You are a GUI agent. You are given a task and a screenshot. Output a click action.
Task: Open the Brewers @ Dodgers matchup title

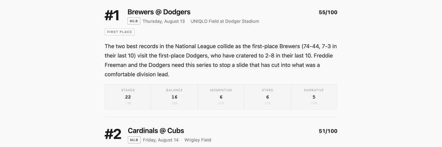[159, 12]
